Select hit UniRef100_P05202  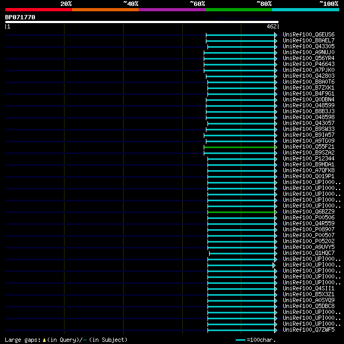[309, 241]
